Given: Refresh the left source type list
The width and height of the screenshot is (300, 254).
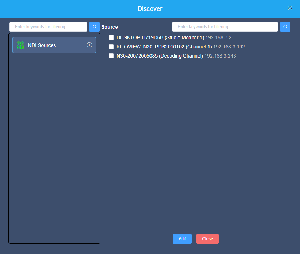Looking at the screenshot, I should [94, 27].
